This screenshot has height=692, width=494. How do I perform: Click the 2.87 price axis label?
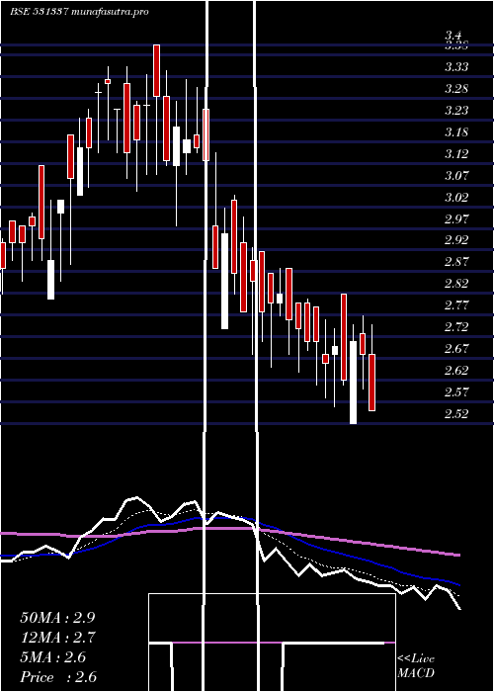pos(456,262)
